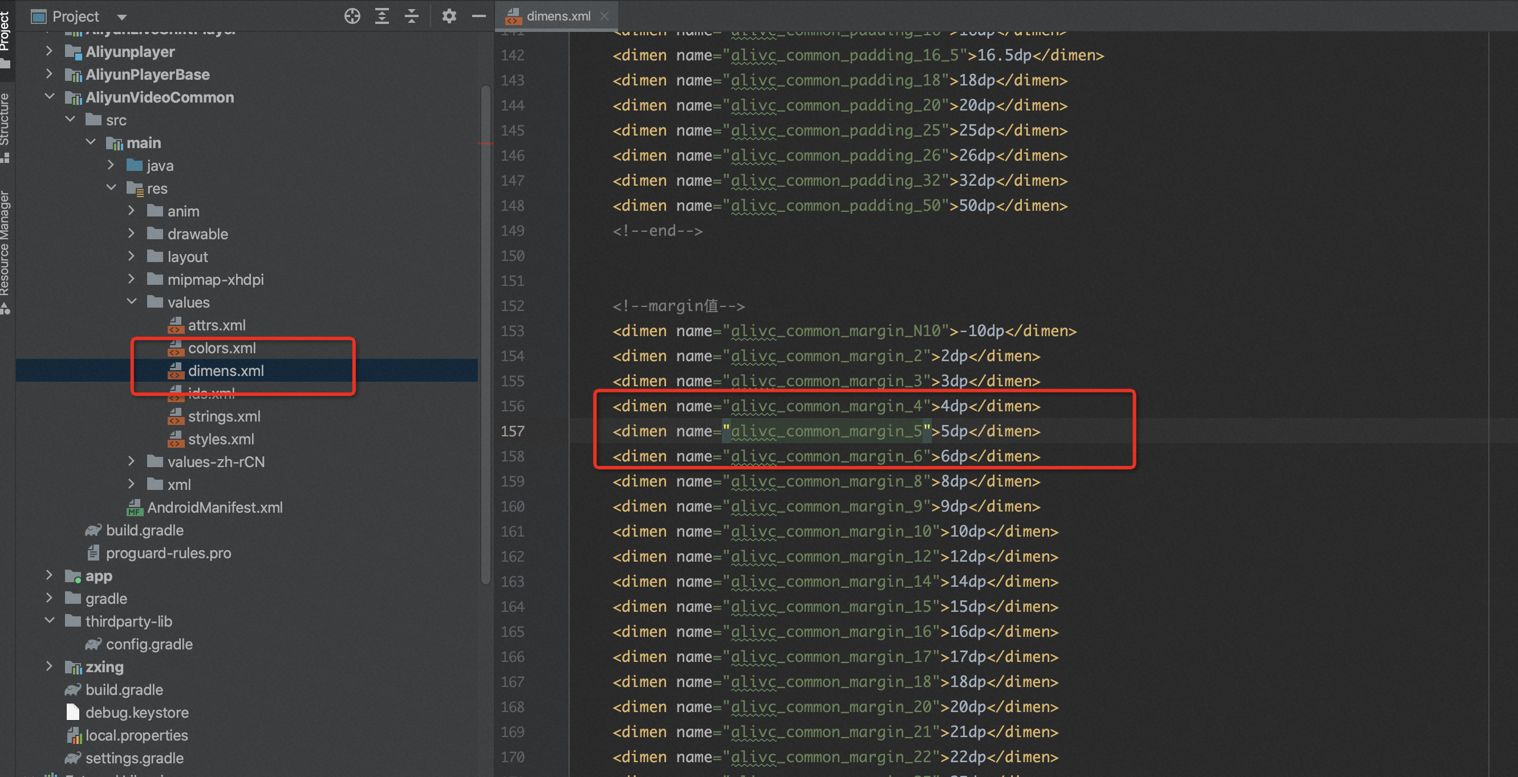
Task: Click line number 157 in gutter
Action: coord(512,431)
